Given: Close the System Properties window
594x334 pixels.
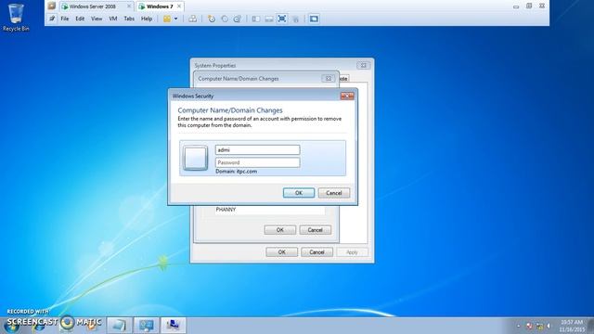Looking at the screenshot, I should point(363,66).
